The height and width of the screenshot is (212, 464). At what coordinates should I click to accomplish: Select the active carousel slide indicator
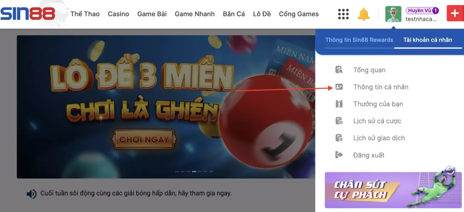(x=194, y=172)
